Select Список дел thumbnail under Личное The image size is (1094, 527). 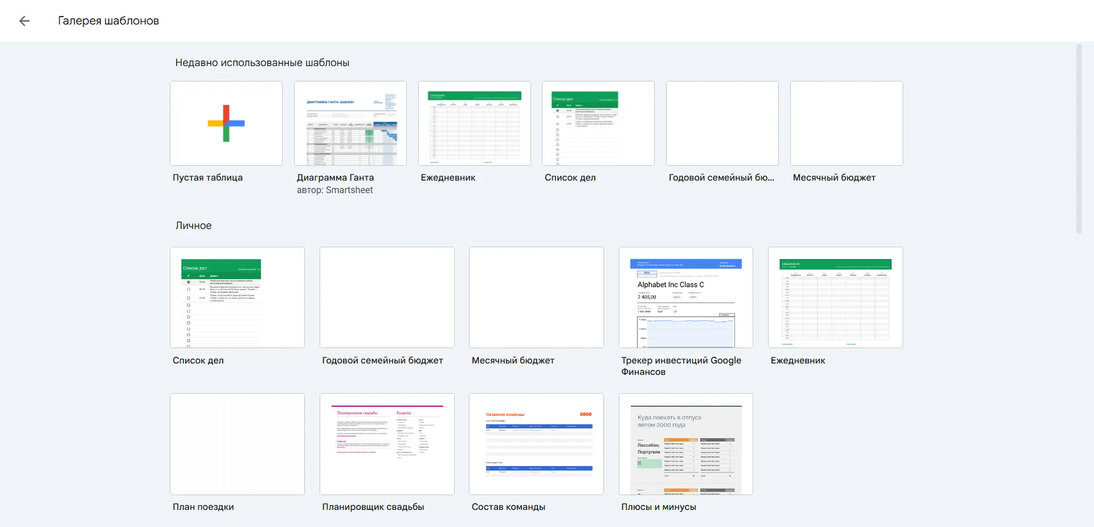tap(237, 297)
